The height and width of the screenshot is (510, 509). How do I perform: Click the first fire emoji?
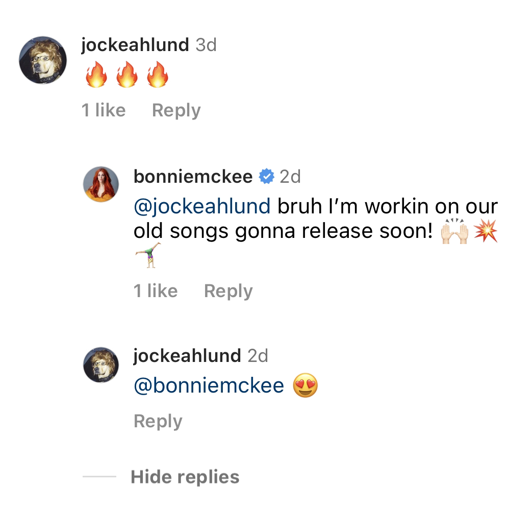(x=96, y=75)
